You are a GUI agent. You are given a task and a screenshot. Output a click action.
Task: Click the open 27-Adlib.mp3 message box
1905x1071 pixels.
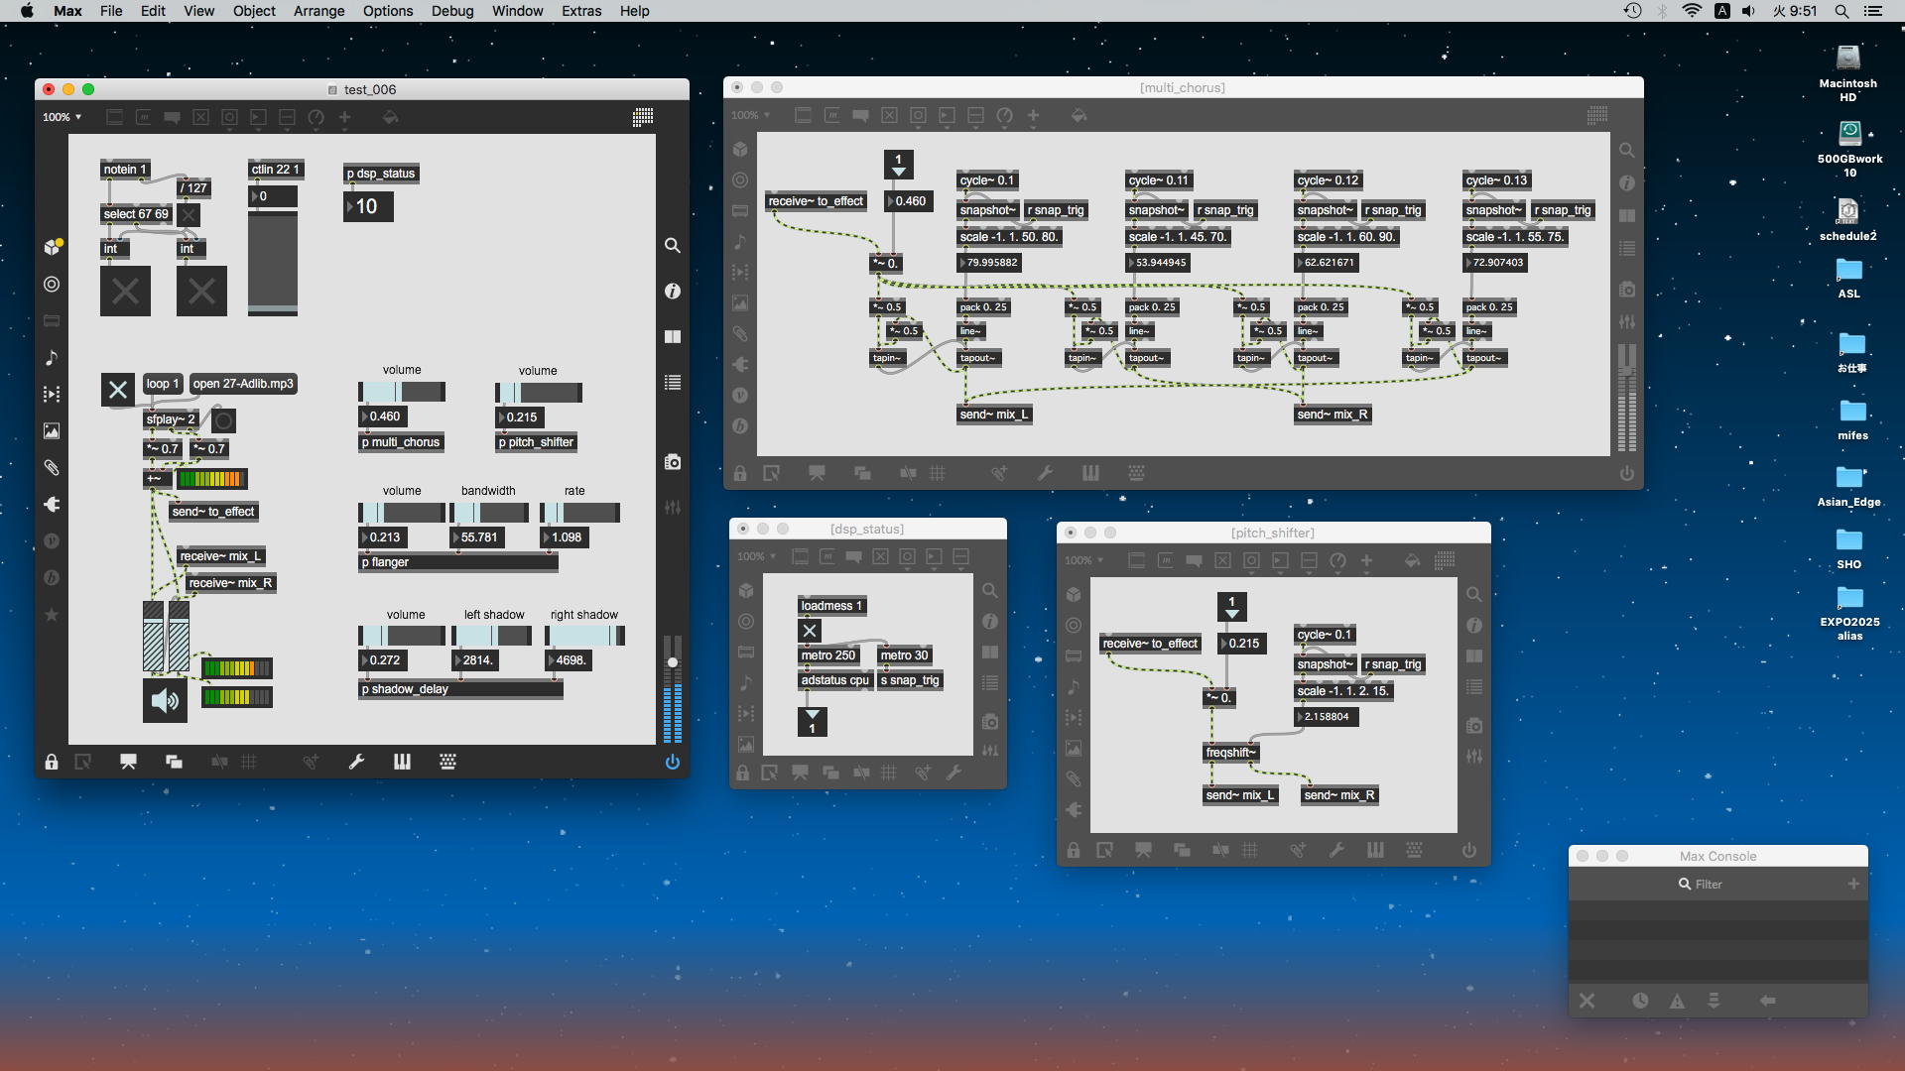[243, 384]
